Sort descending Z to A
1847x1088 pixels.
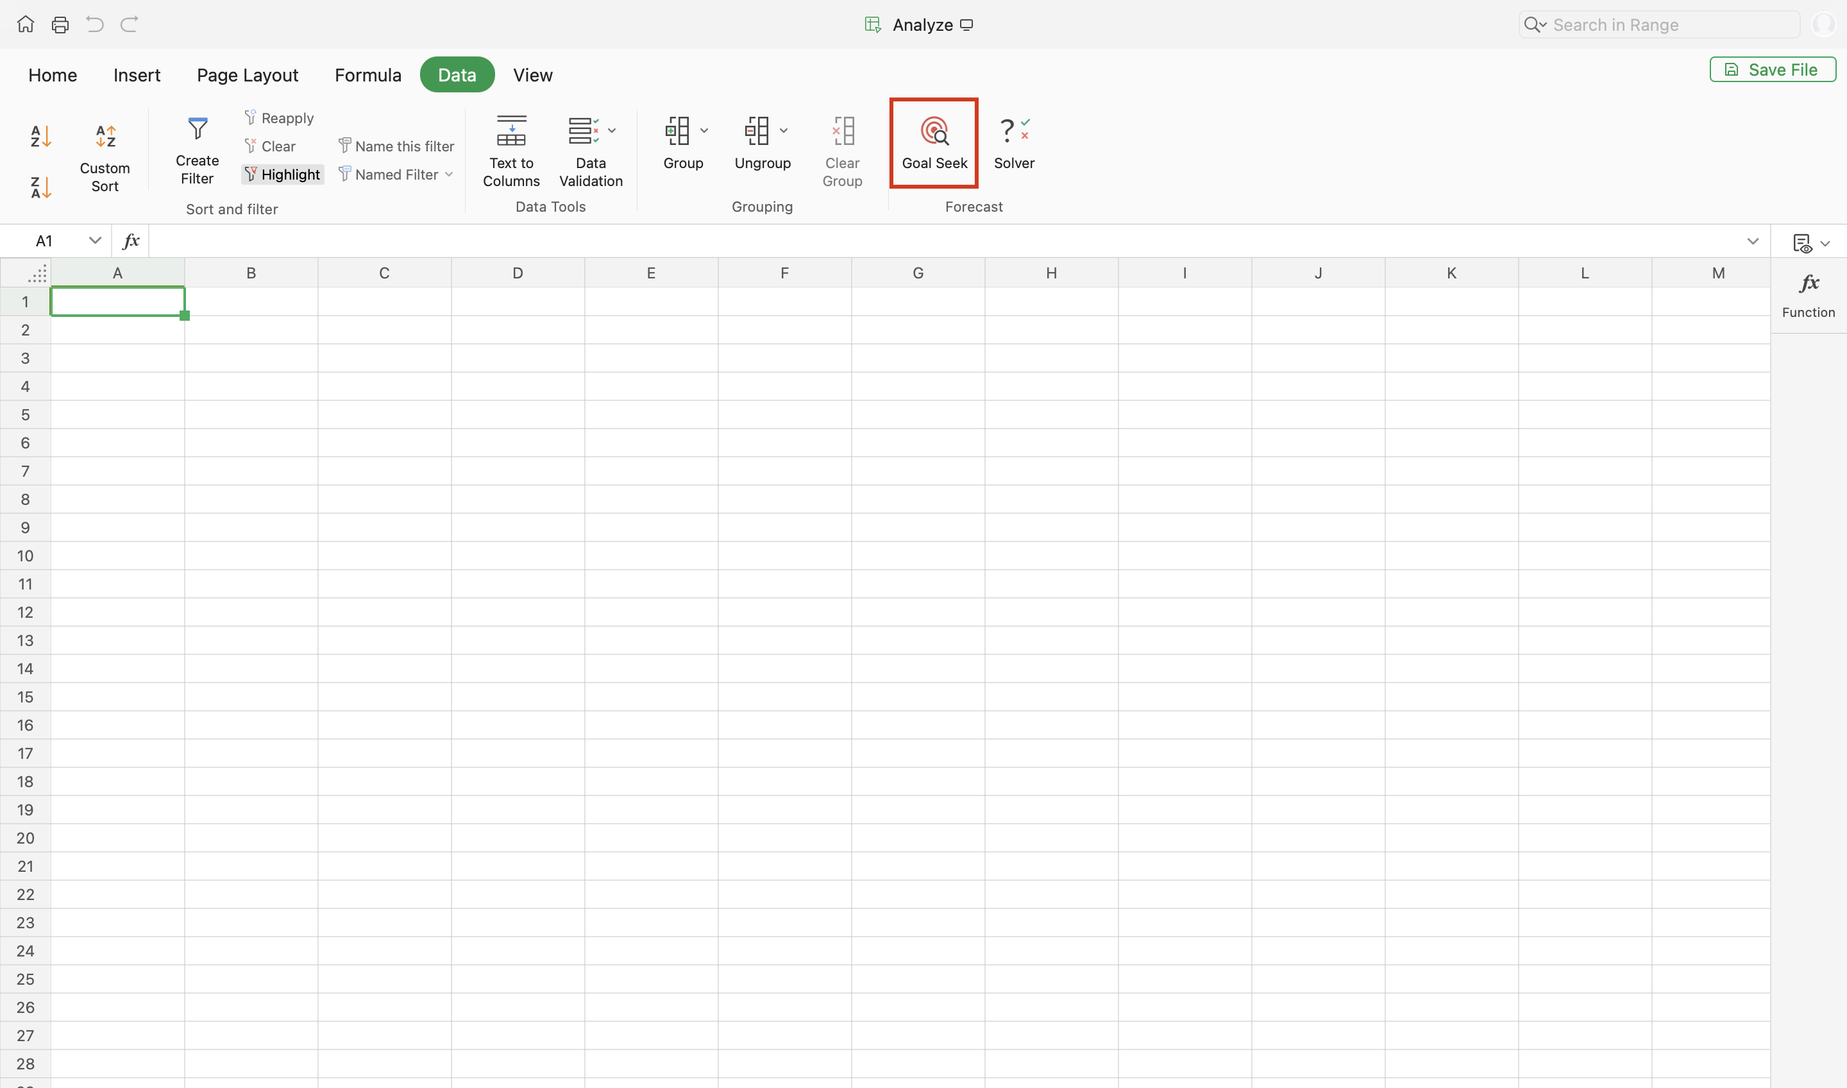pyautogui.click(x=40, y=187)
